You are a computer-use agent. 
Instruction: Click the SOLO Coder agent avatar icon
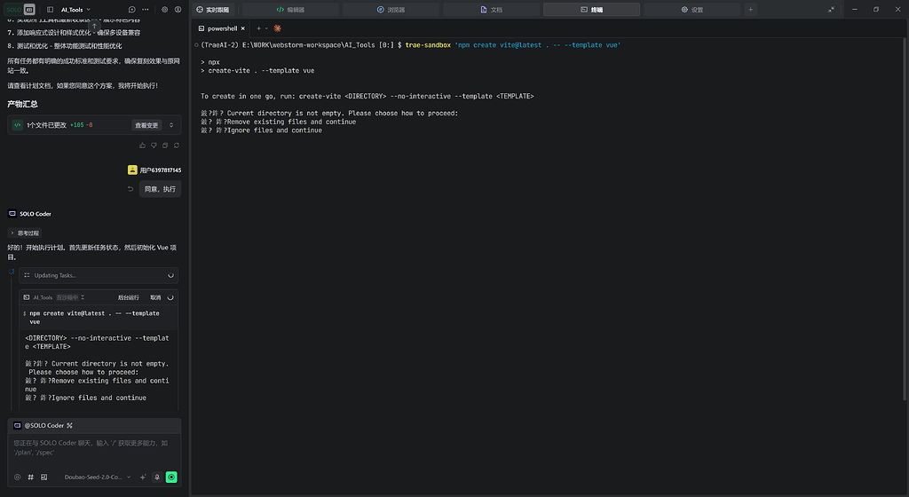(x=12, y=213)
